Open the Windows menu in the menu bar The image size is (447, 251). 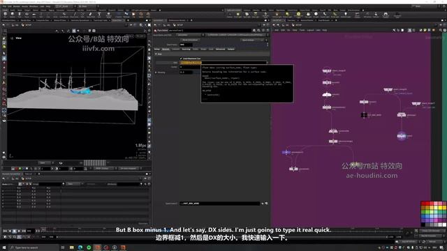pyautogui.click(x=34, y=6)
